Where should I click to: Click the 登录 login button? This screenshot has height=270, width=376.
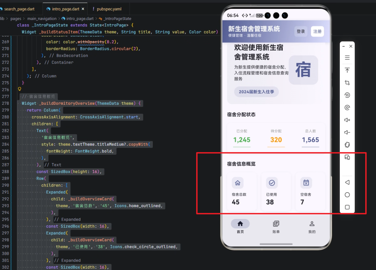coord(301,30)
